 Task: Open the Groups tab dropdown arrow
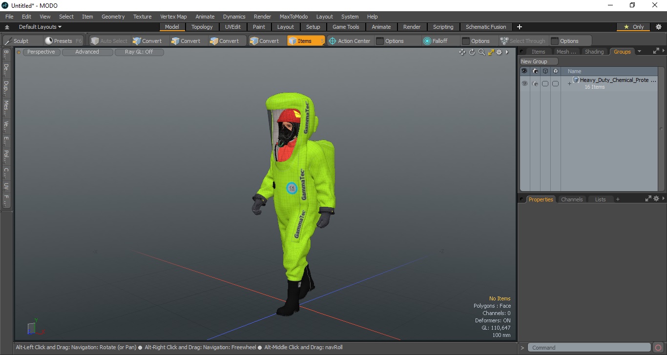tap(639, 51)
